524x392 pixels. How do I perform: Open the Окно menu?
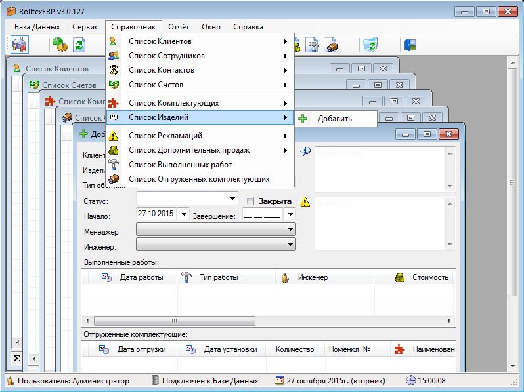click(x=211, y=27)
